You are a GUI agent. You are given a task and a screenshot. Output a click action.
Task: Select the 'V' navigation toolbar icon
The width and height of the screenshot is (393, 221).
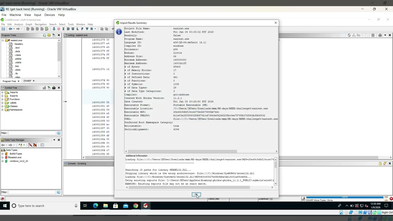(87, 29)
